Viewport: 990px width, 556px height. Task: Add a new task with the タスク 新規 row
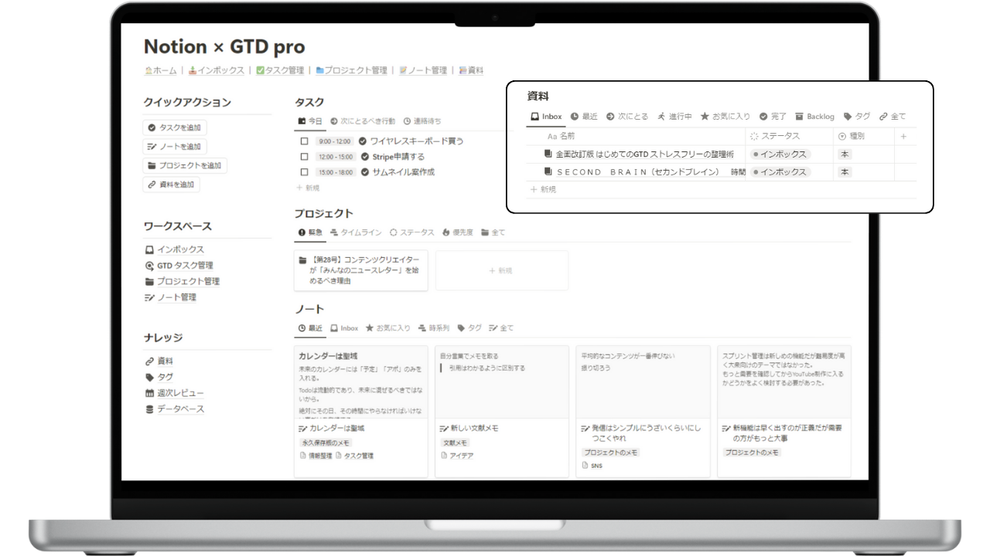click(308, 188)
